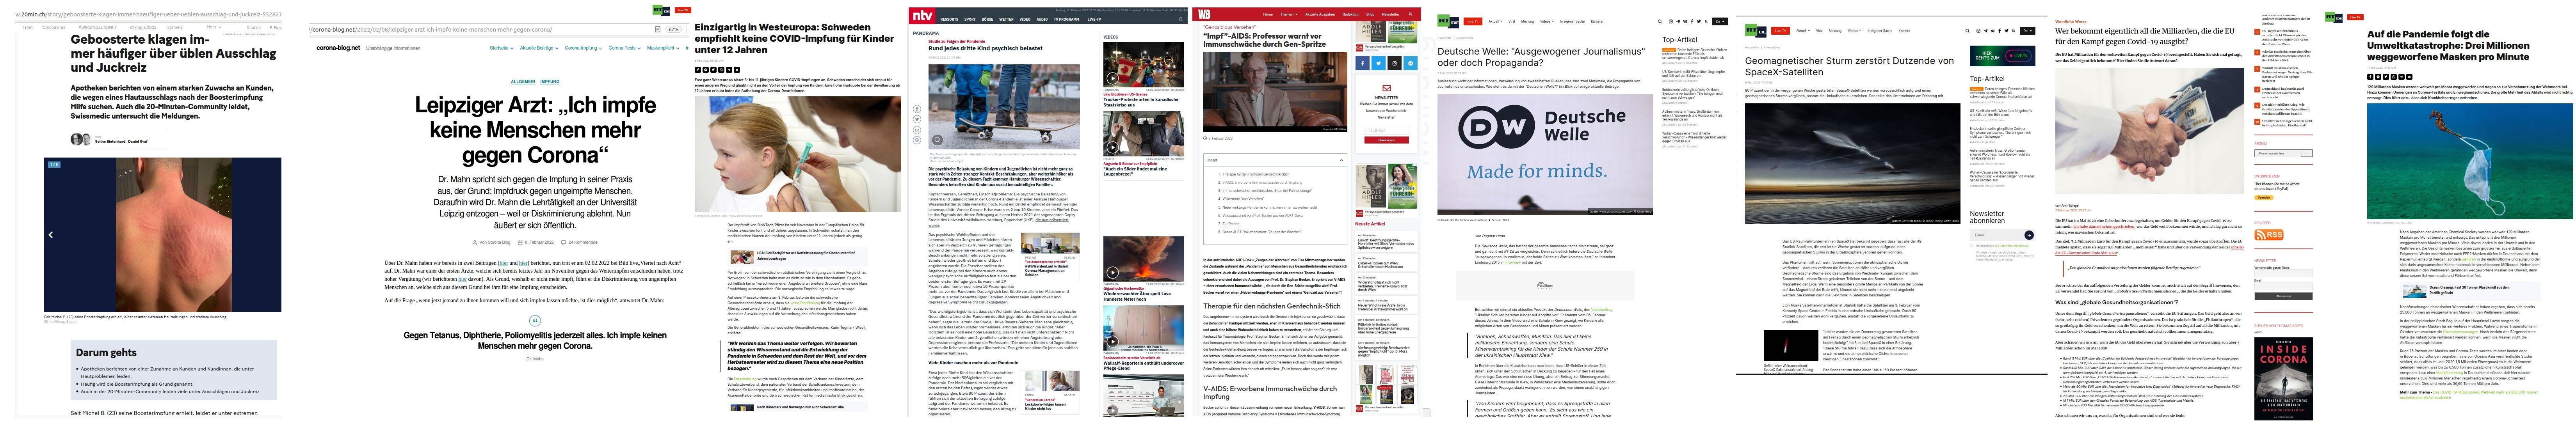Screen dimensions: 2576x429
Task: Expand Themen dropdown in Wochenblick navigation
Action: (x=1289, y=14)
